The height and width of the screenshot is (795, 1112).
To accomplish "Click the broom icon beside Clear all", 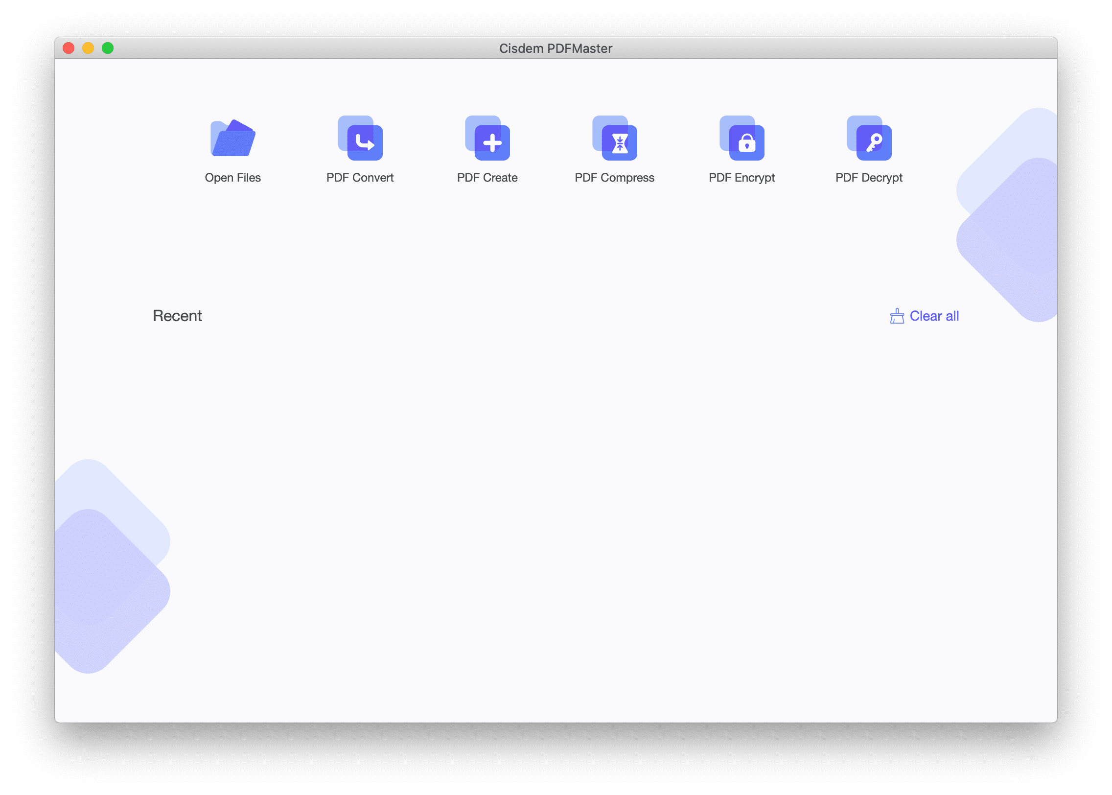I will pyautogui.click(x=897, y=316).
